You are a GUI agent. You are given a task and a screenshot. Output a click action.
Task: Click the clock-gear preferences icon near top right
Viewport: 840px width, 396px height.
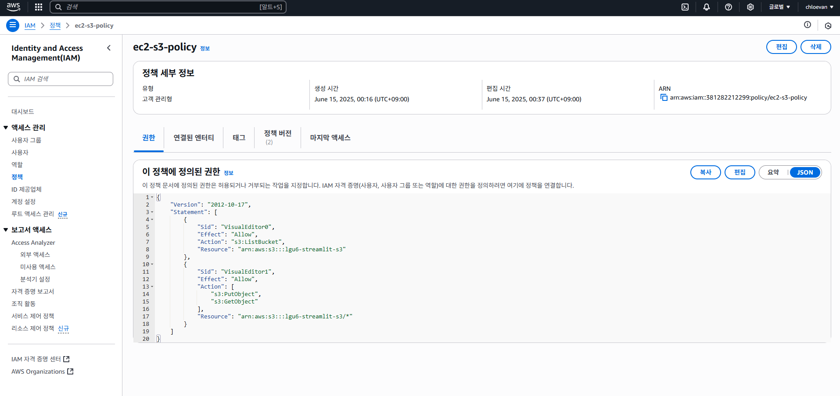[828, 26]
